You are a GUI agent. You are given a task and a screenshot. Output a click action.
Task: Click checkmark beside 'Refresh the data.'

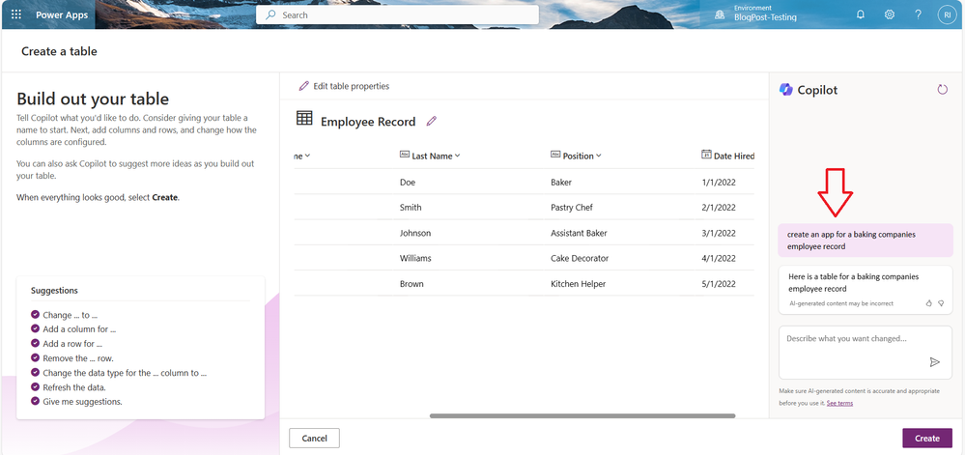[35, 386]
